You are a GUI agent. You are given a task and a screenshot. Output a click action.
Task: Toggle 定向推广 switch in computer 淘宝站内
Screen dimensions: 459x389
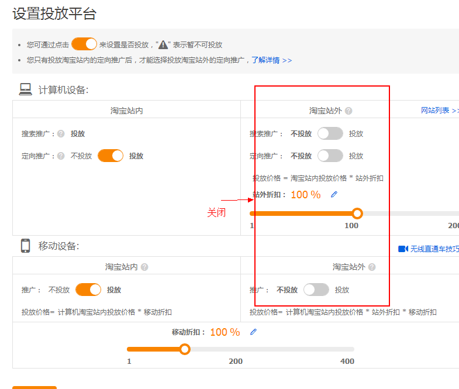(x=111, y=156)
